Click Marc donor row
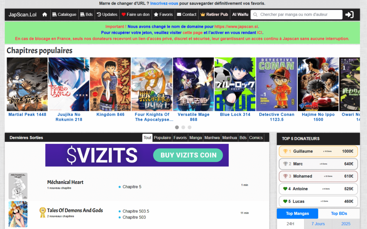The height and width of the screenshot is (229, 367). coord(318,164)
